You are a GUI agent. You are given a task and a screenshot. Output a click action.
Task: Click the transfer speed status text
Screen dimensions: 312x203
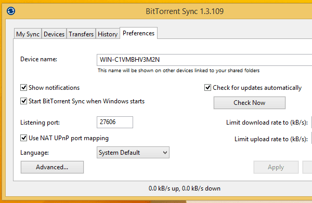[x=185, y=188]
